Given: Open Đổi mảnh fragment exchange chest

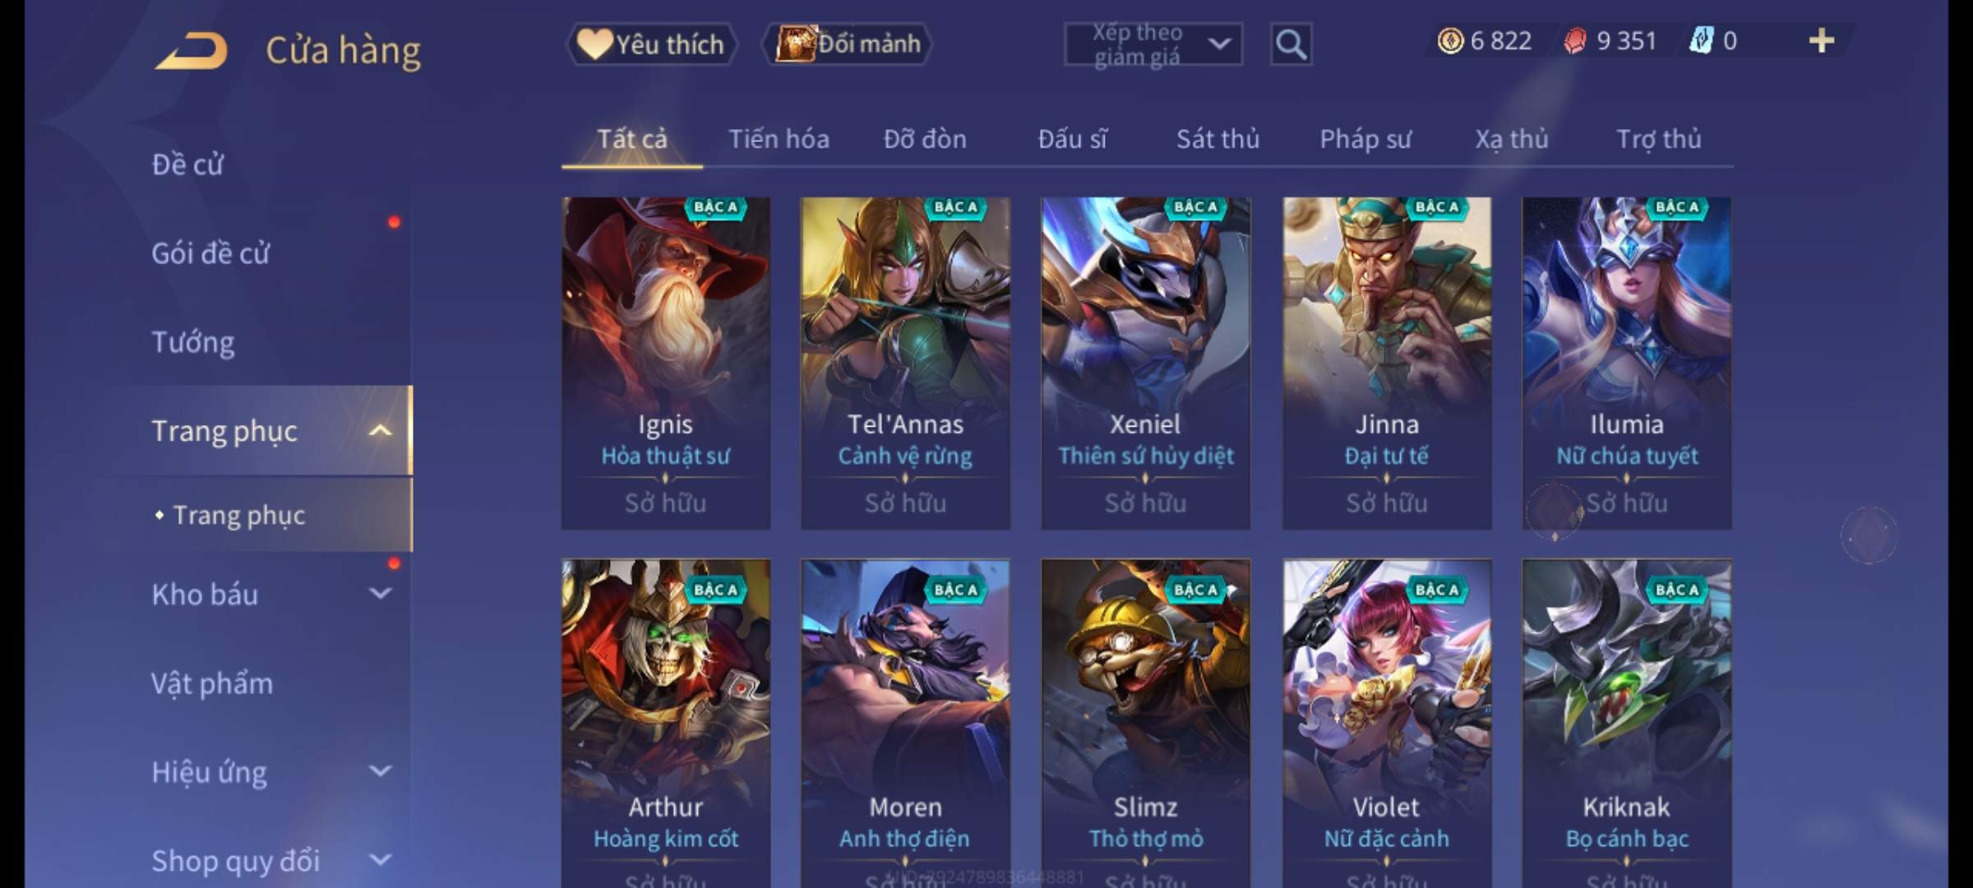Looking at the screenshot, I should pos(848,44).
